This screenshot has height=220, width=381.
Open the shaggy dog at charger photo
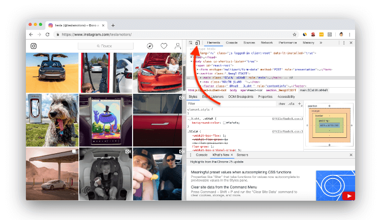(x=52, y=120)
